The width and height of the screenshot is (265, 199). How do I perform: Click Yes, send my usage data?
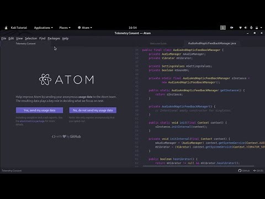[39, 110]
